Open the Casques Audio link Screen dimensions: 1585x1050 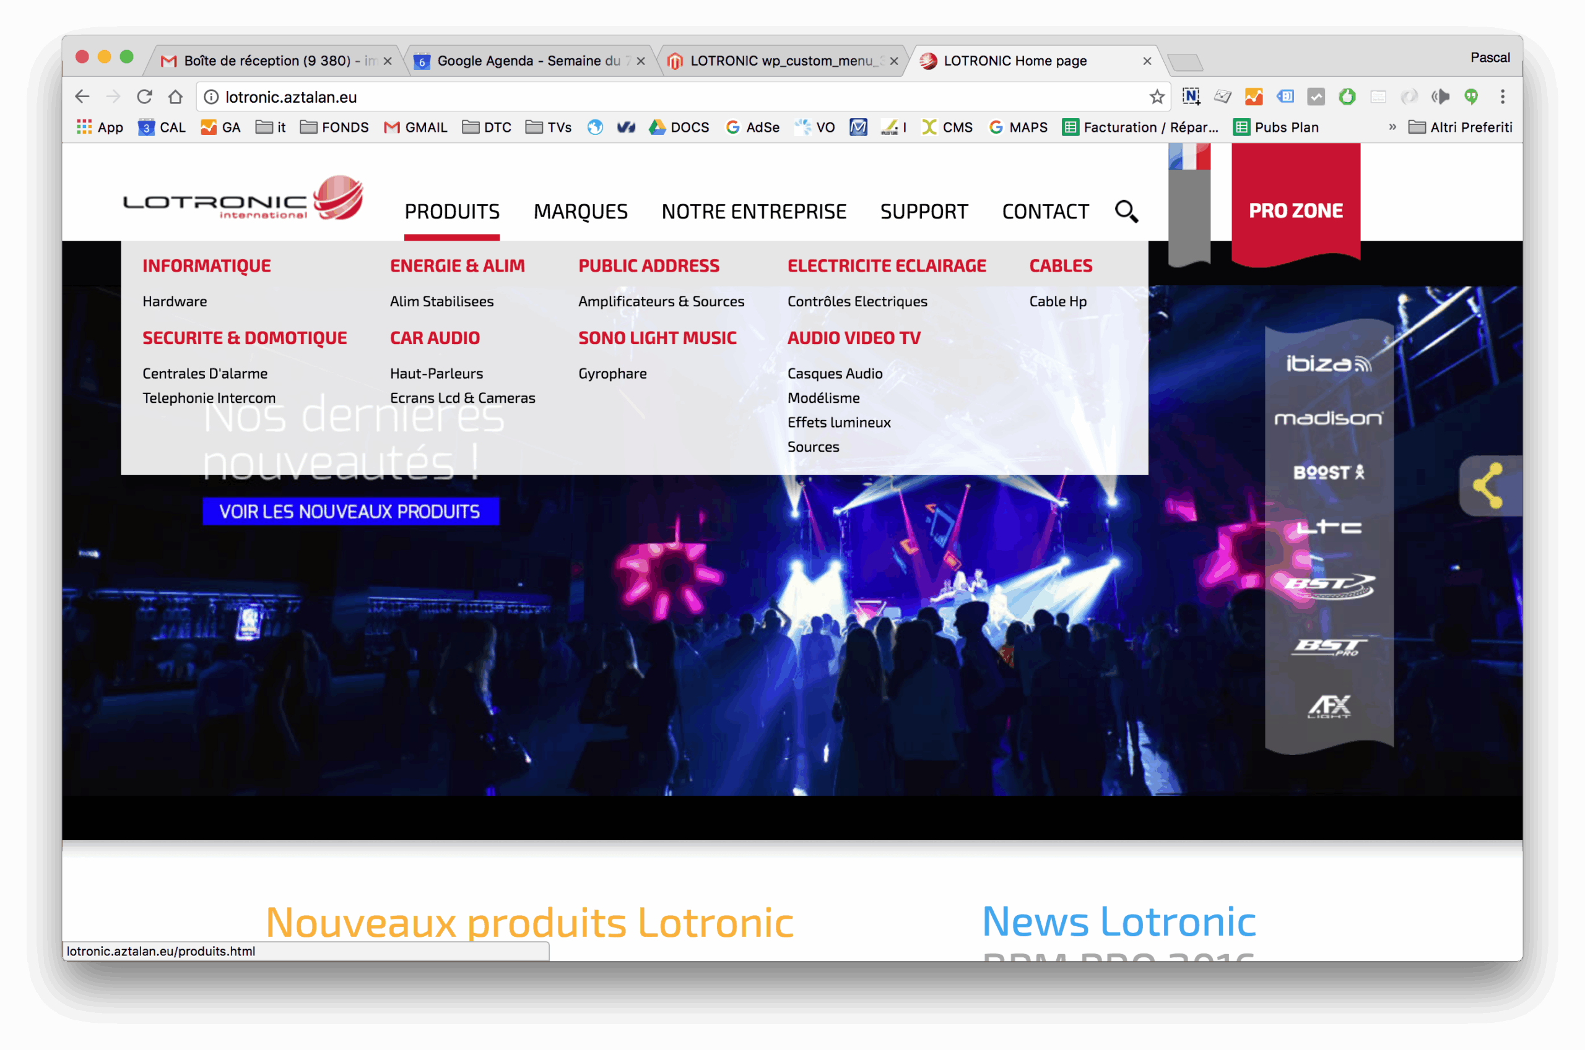tap(835, 374)
